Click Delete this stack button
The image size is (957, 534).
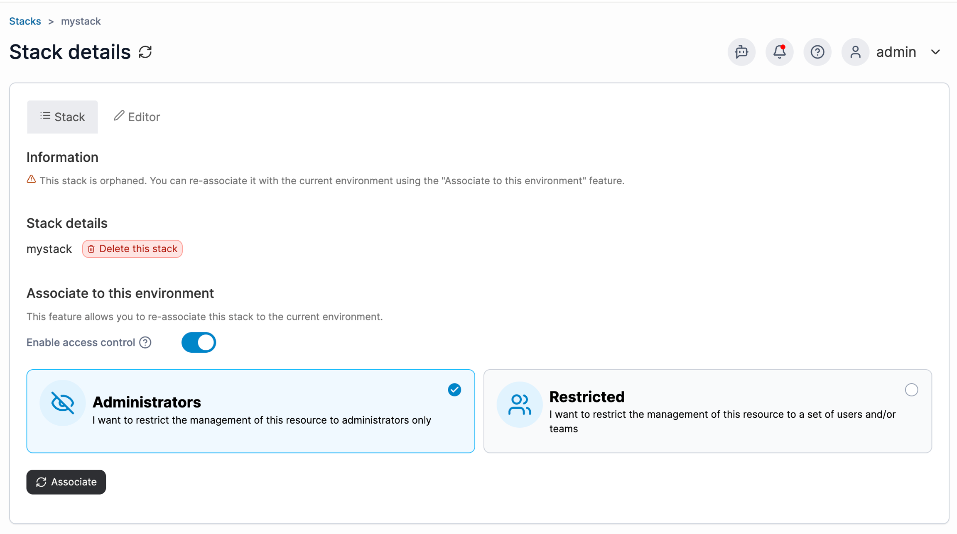pyautogui.click(x=133, y=249)
